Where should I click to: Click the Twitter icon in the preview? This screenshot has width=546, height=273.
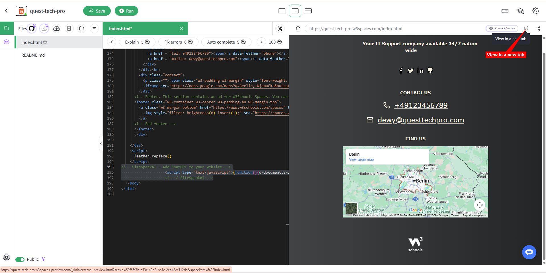(410, 71)
